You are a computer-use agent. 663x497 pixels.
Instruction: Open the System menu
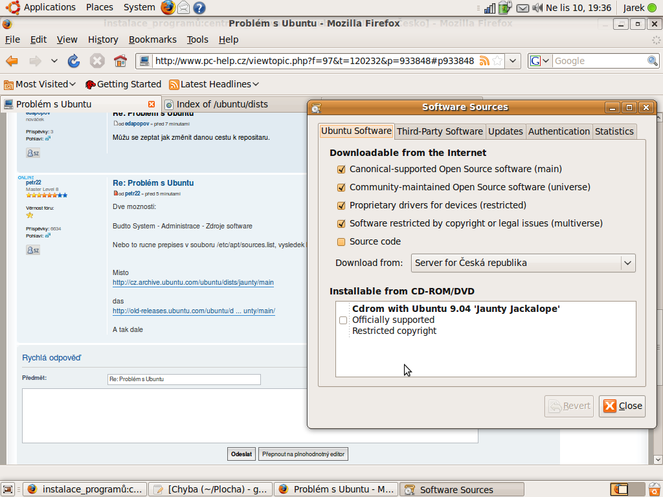[139, 8]
